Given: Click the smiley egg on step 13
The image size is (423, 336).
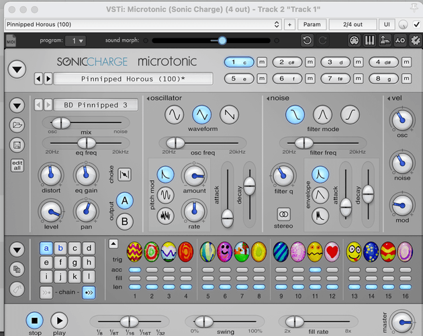Looking at the screenshot, I should pyautogui.click(x=354, y=252).
